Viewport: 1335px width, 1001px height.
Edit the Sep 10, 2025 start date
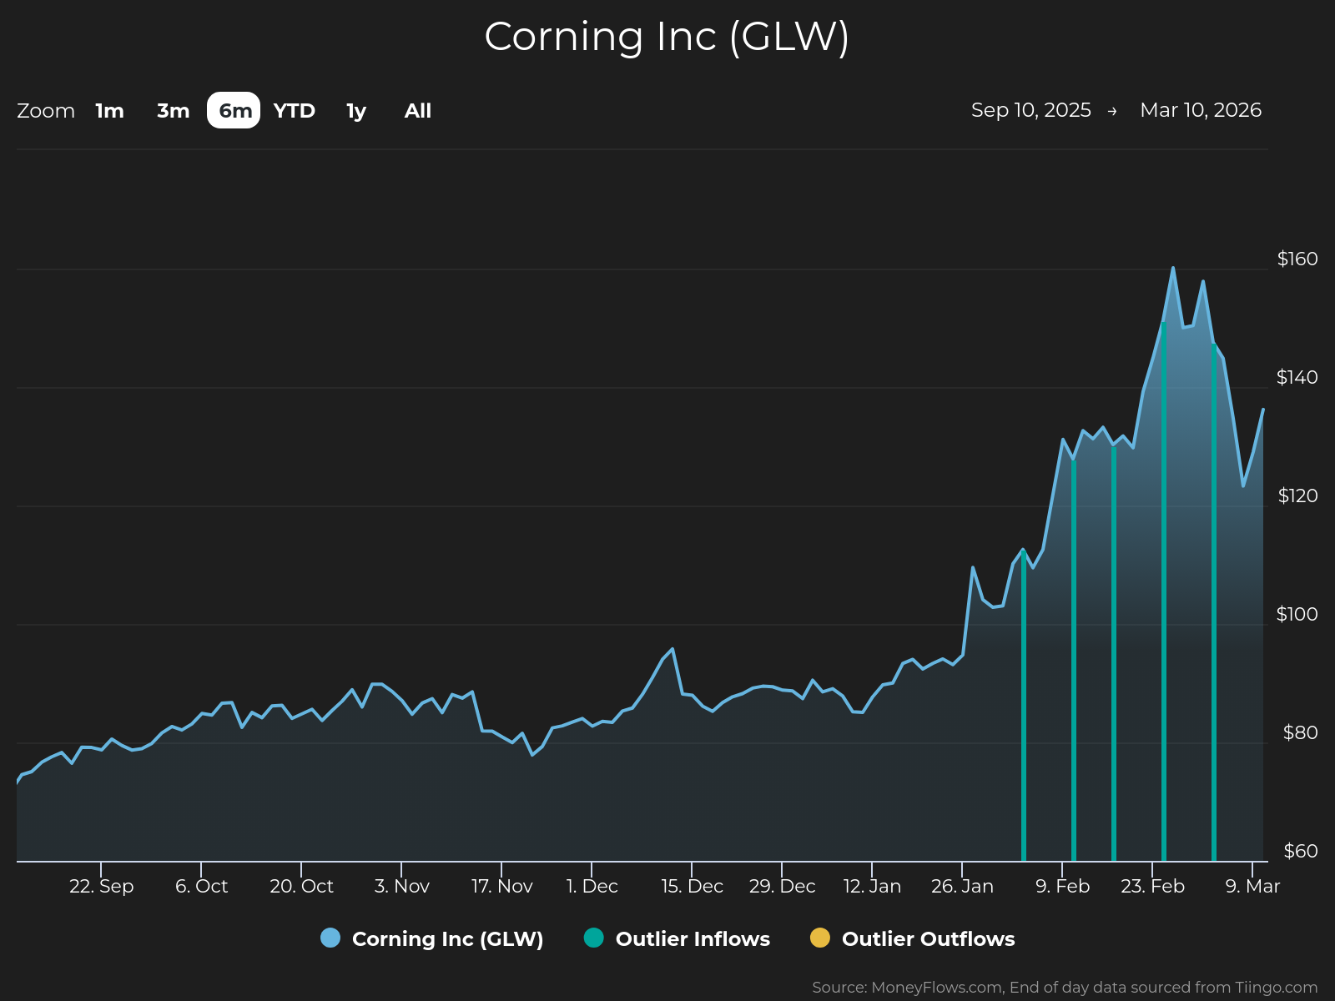[x=1031, y=110]
